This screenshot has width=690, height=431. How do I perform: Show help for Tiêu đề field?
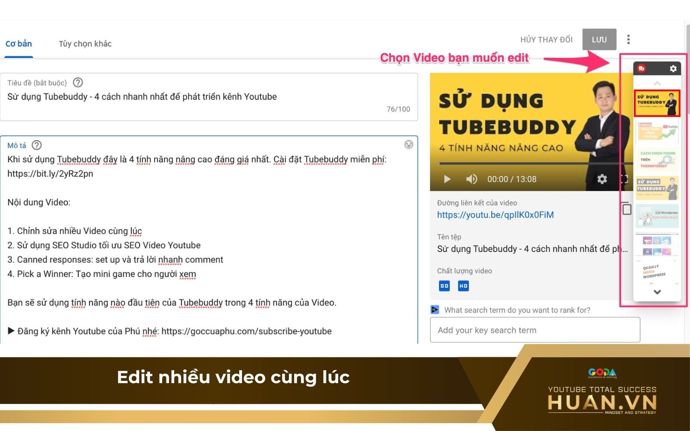[x=78, y=82]
